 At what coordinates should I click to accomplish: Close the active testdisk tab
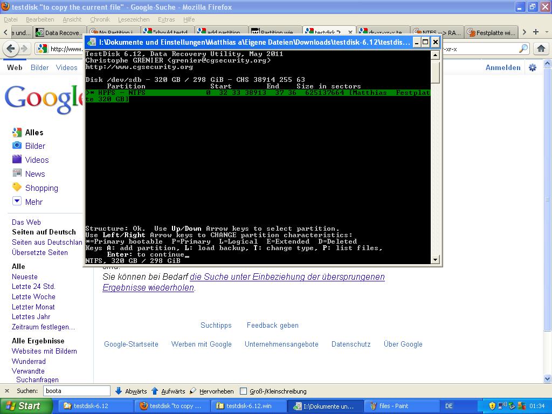350,32
